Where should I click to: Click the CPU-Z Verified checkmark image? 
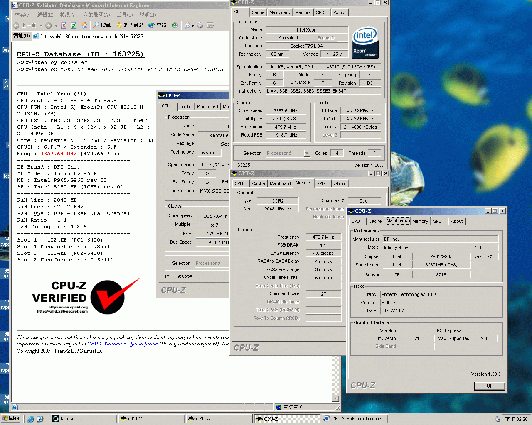(86, 297)
